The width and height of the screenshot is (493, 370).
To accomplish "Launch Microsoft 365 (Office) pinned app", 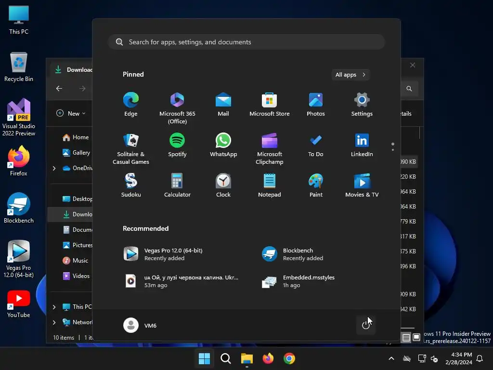I will pyautogui.click(x=177, y=108).
